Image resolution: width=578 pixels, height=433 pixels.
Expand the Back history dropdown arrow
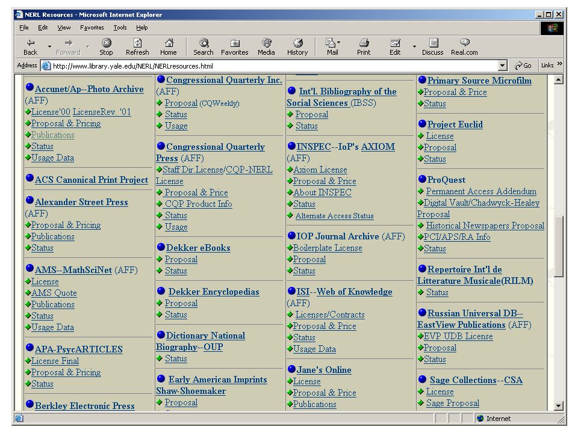click(x=49, y=47)
